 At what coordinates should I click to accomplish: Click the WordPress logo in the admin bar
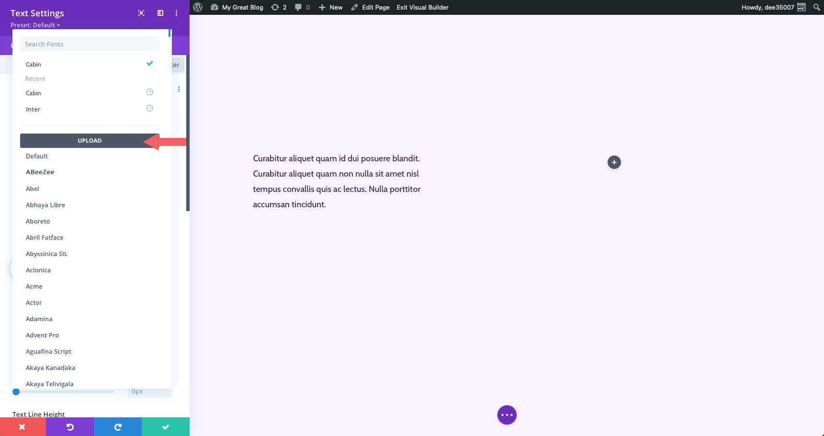[198, 7]
